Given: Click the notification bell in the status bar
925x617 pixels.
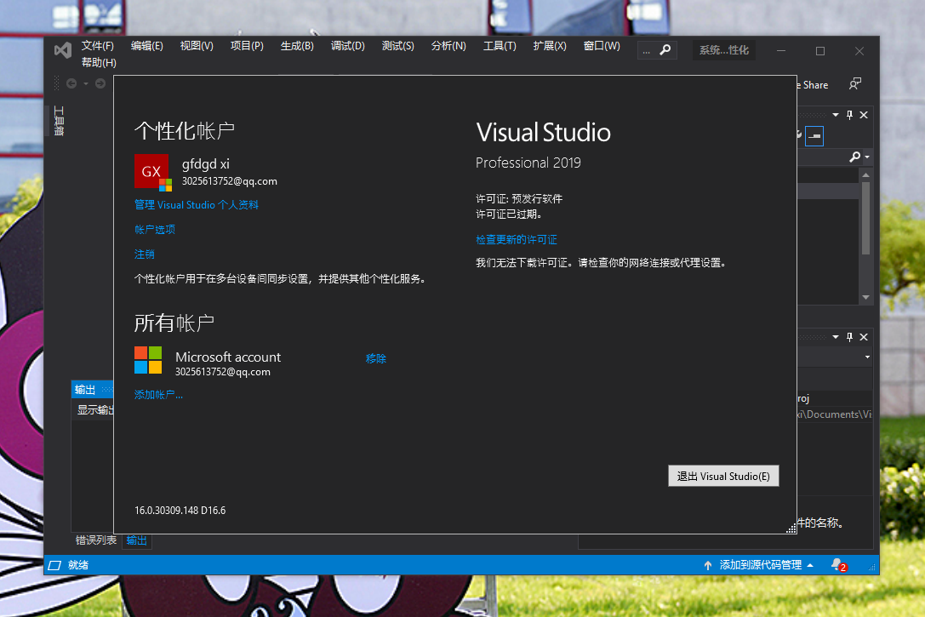Looking at the screenshot, I should [835, 564].
